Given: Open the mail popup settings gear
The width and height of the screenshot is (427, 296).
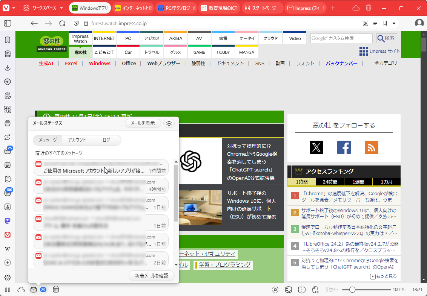Looking at the screenshot, I should coord(169,123).
